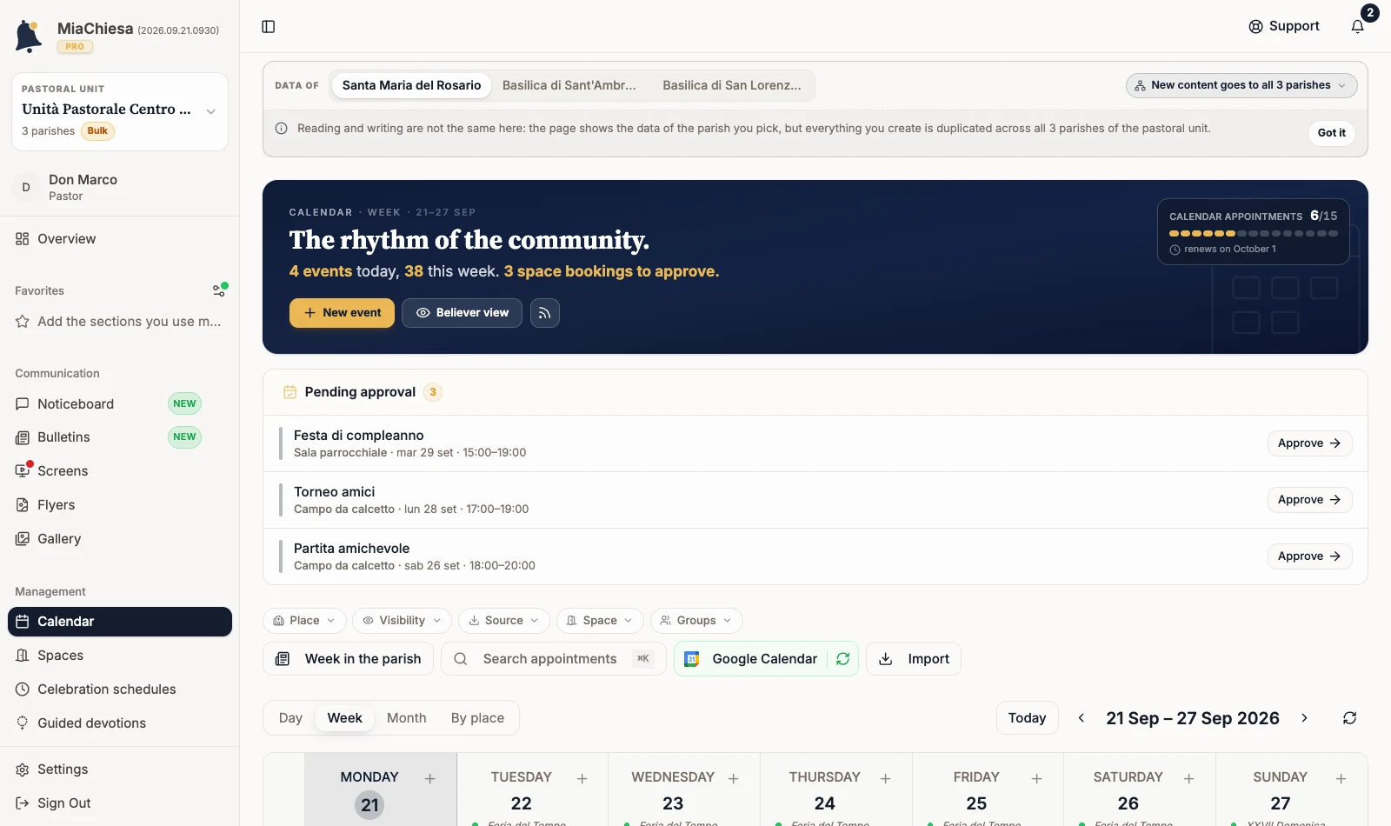
Task: Click the Don Marco avatar
Action: [26, 187]
